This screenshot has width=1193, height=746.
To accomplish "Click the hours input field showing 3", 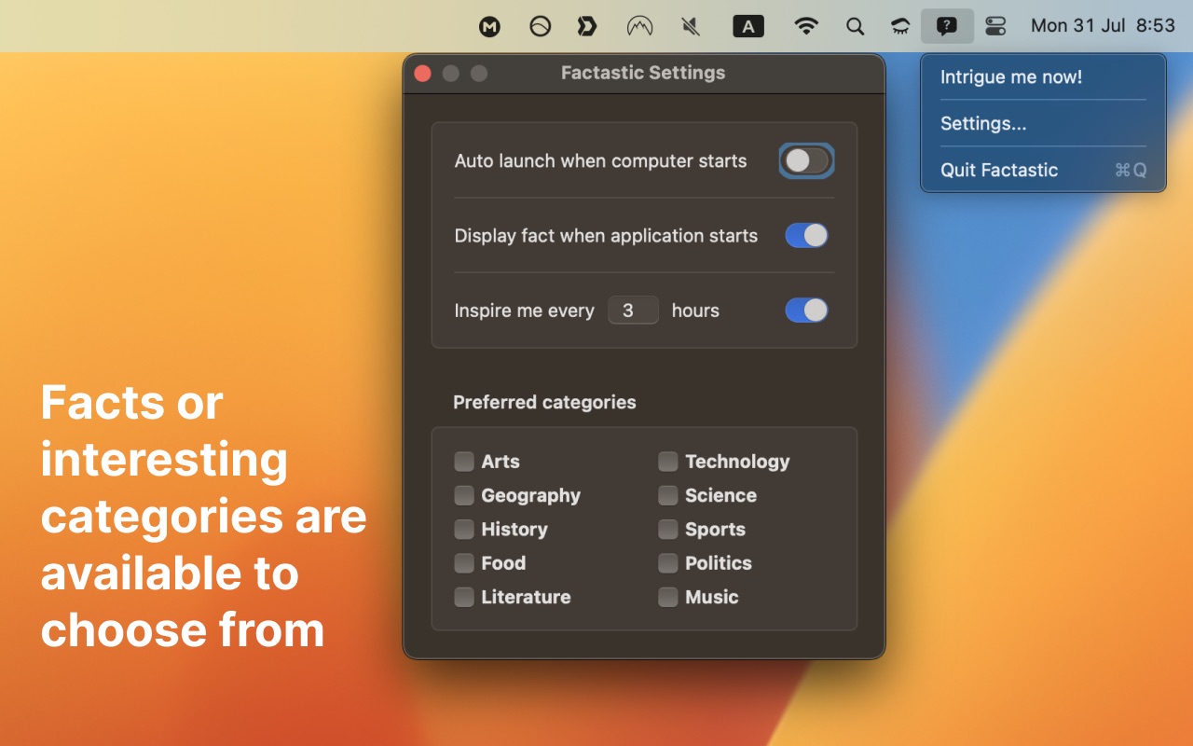I will [x=633, y=311].
